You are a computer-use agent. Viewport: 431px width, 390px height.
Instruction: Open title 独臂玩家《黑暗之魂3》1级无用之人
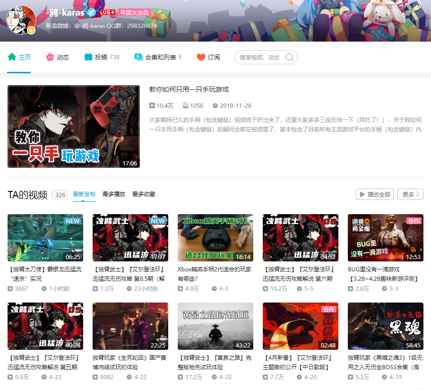385,363
